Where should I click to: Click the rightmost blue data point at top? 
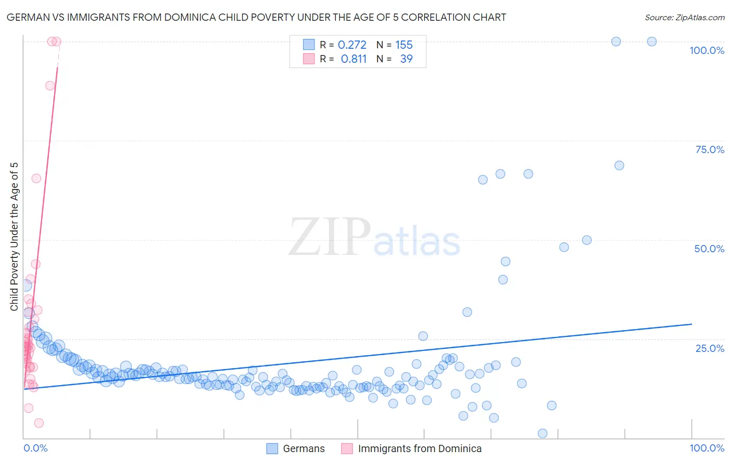click(651, 42)
